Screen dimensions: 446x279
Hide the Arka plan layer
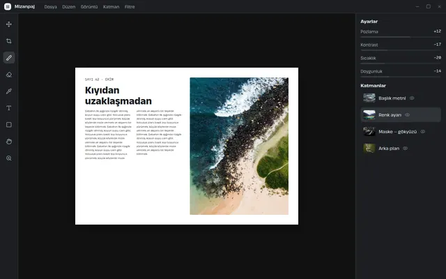tap(405, 149)
